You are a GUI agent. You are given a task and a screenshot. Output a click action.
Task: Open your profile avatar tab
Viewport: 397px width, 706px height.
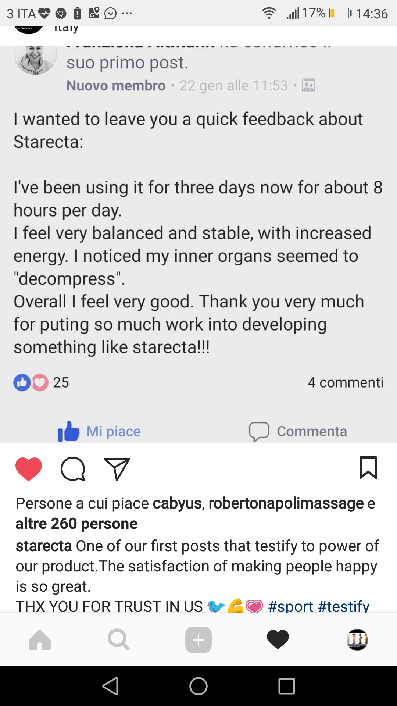pos(357,640)
